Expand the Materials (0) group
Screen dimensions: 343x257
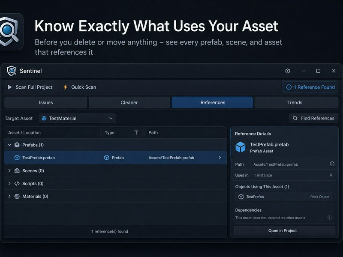click(x=9, y=196)
